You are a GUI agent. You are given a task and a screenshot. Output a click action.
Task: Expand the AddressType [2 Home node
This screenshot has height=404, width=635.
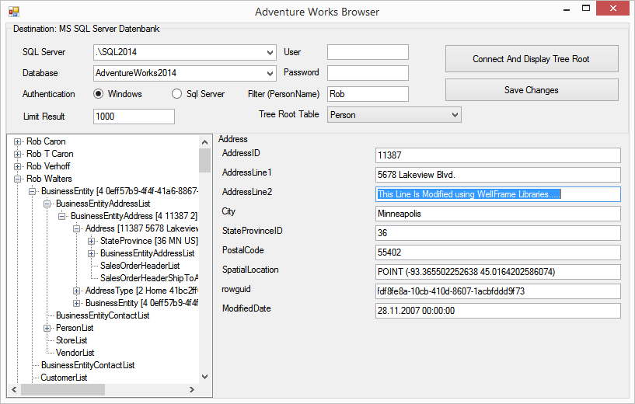[76, 291]
